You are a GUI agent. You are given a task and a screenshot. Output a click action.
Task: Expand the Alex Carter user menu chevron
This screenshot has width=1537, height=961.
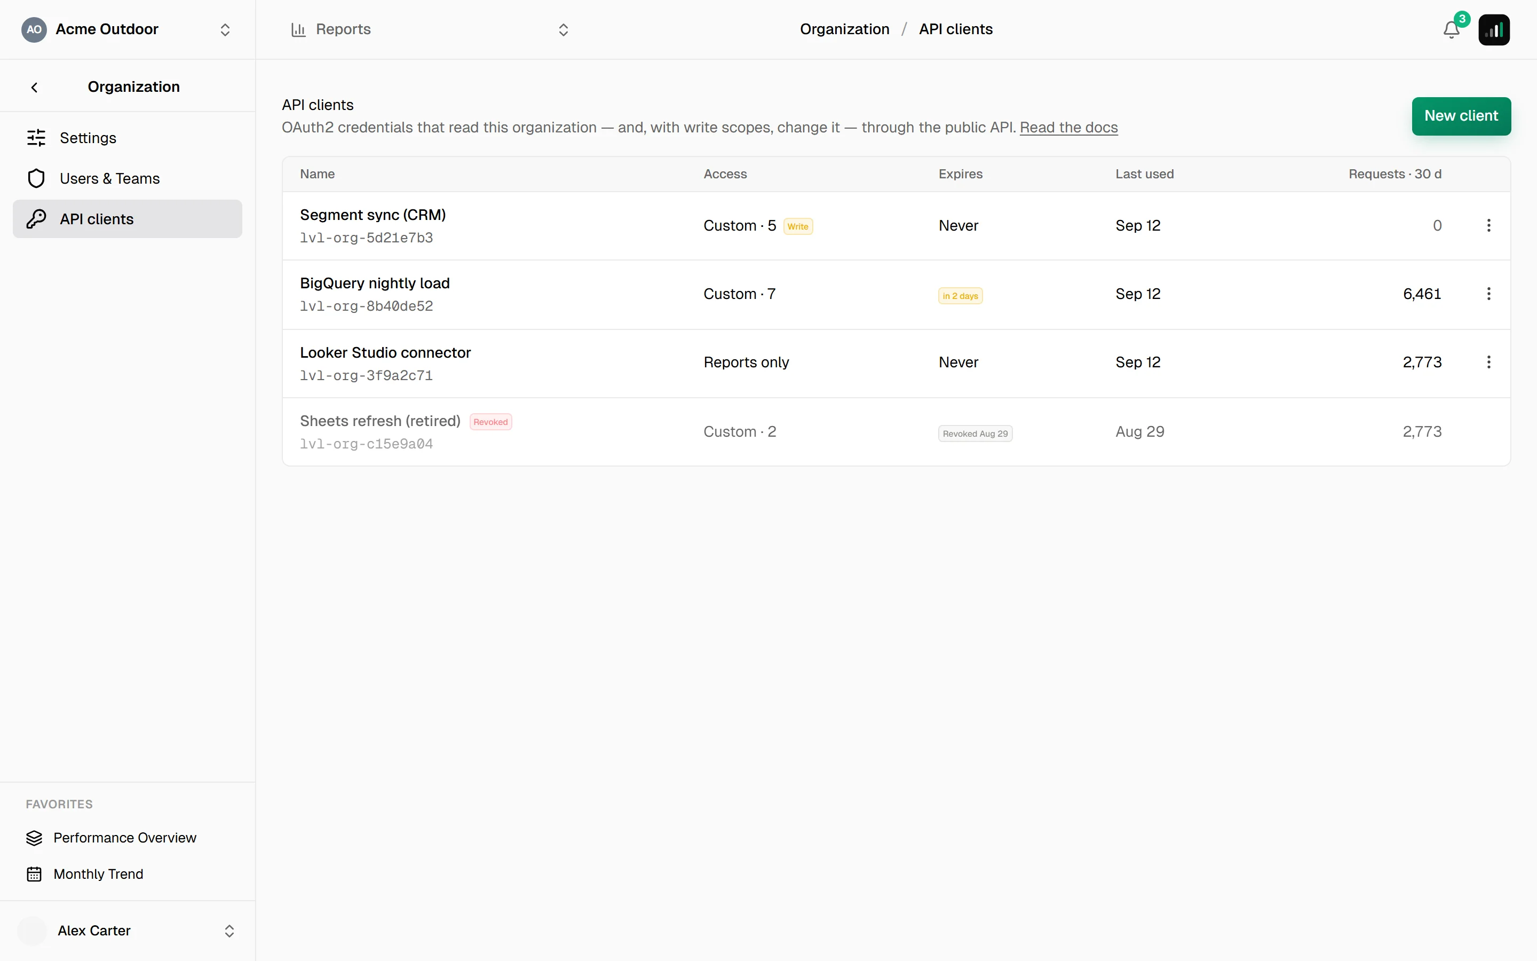tap(229, 931)
